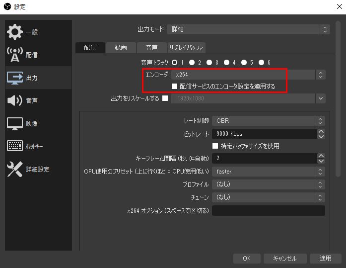Select the 出力 monitor icon in sidebar

14,78
